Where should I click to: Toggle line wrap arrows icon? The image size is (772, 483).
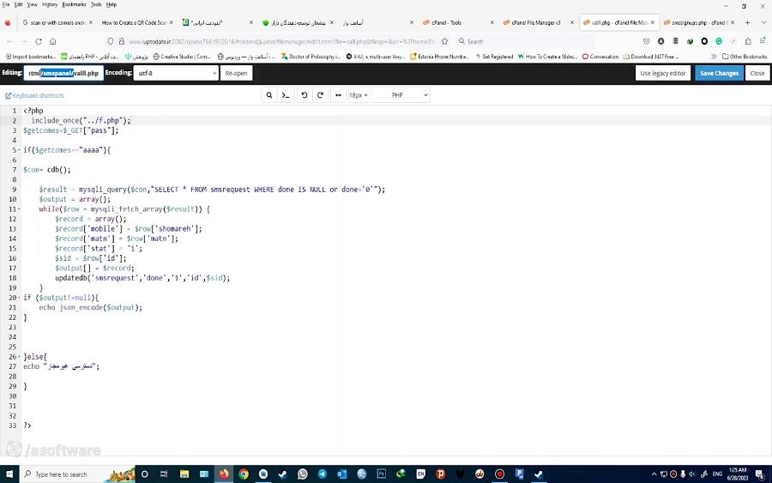click(x=338, y=95)
